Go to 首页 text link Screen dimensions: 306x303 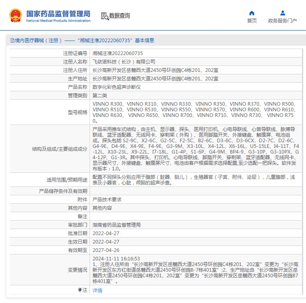click(x=252, y=20)
